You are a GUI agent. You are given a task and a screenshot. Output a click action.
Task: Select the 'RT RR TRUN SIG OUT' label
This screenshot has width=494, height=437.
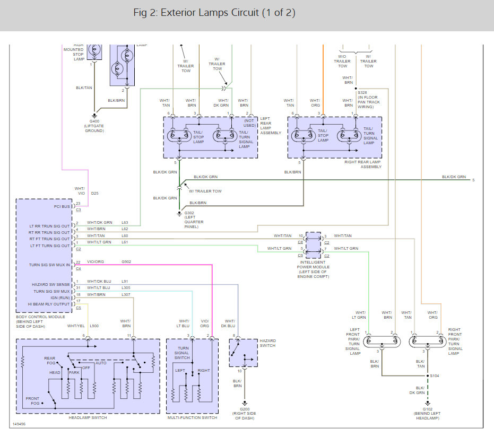pyautogui.click(x=49, y=232)
